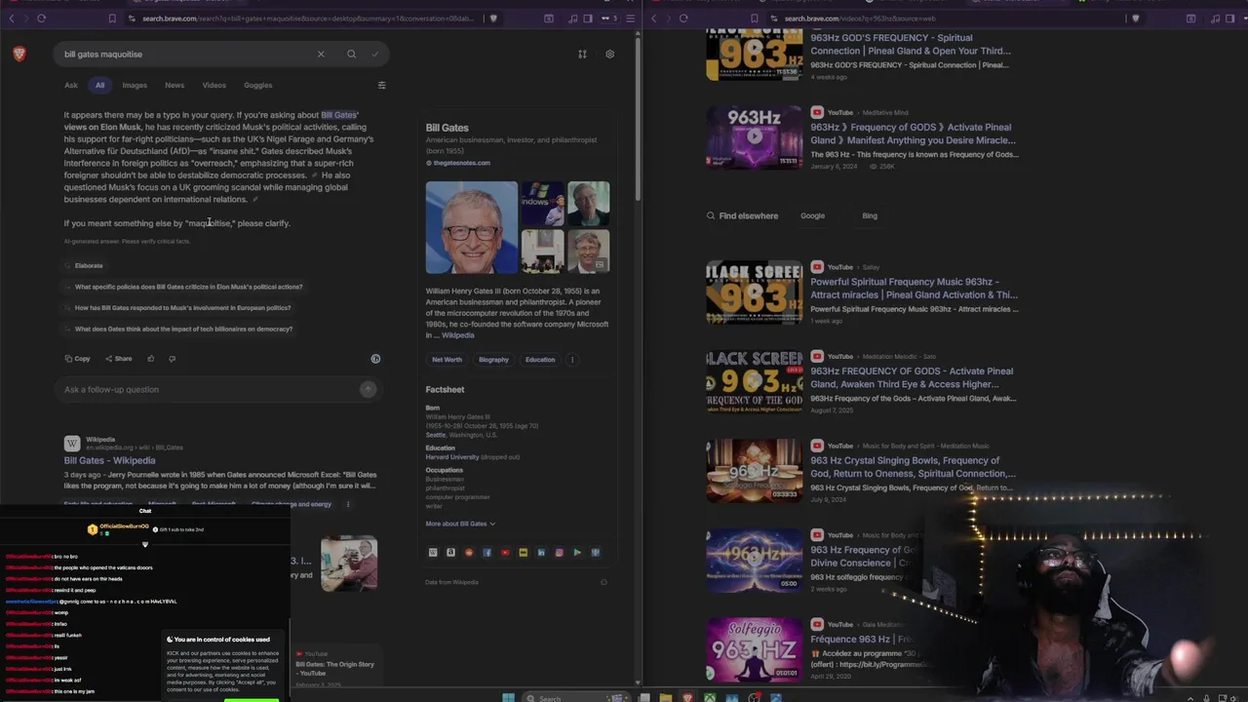Click the magnifier search icon in search box
The image size is (1248, 702).
(351, 54)
